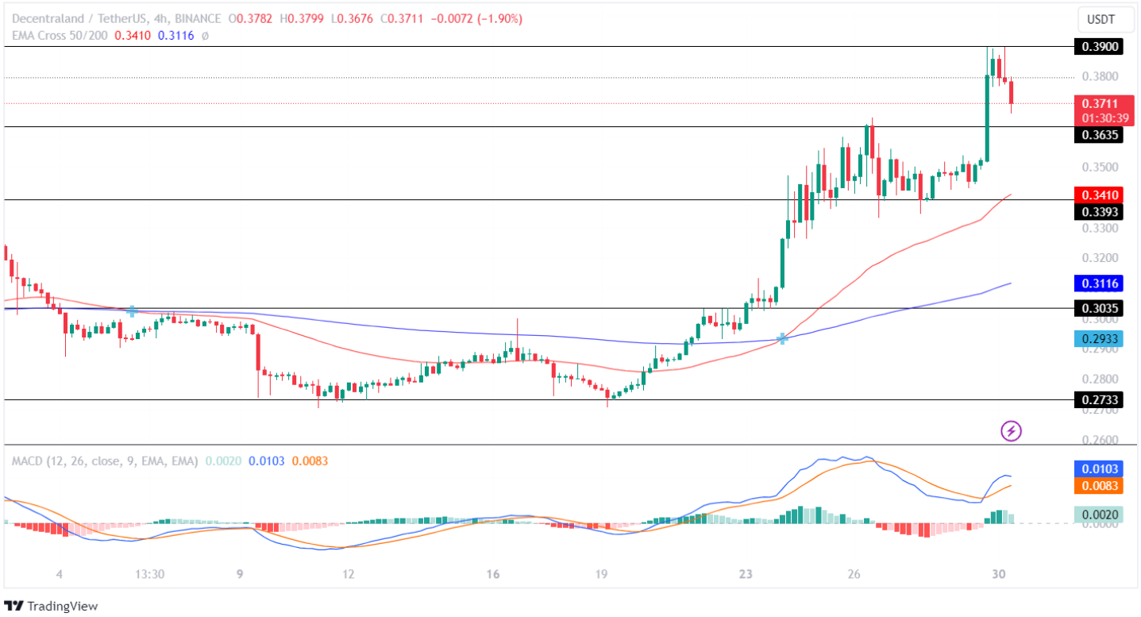1141x617 pixels.
Task: Click the 0.3200 price axis tick
Action: (1100, 258)
